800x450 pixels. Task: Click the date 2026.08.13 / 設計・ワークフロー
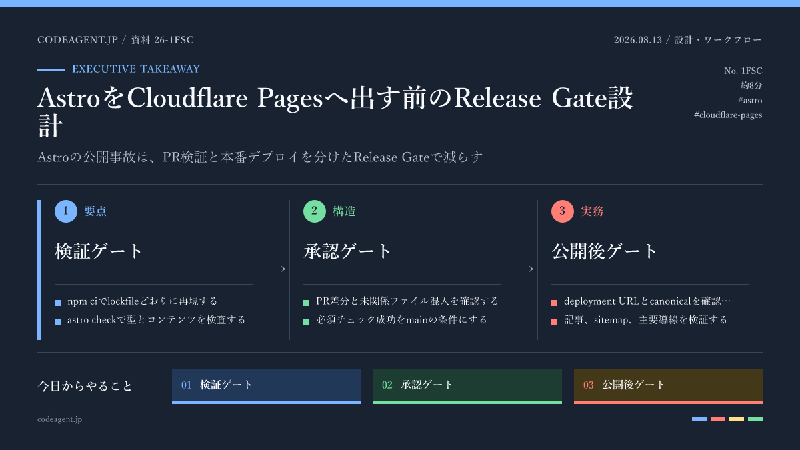pyautogui.click(x=688, y=40)
